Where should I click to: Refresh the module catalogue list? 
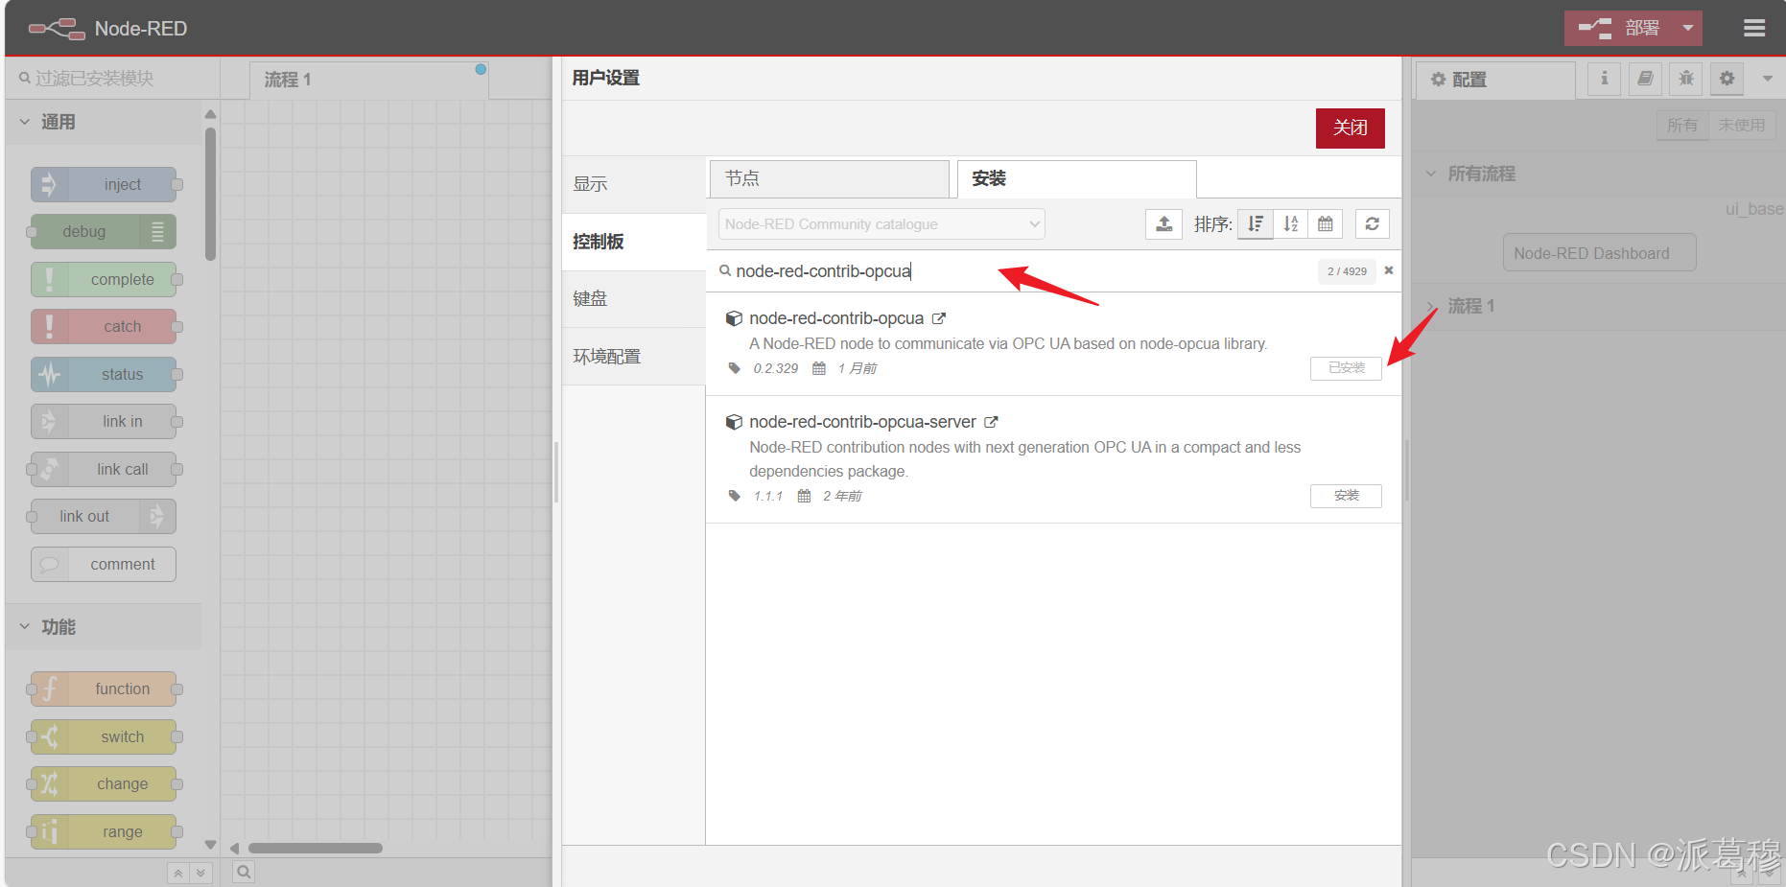click(1372, 224)
